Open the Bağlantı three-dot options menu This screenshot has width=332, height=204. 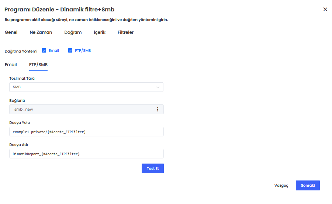point(158,110)
